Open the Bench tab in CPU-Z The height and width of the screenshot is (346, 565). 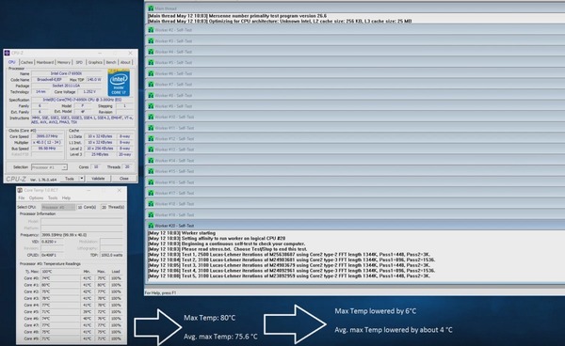(x=111, y=62)
